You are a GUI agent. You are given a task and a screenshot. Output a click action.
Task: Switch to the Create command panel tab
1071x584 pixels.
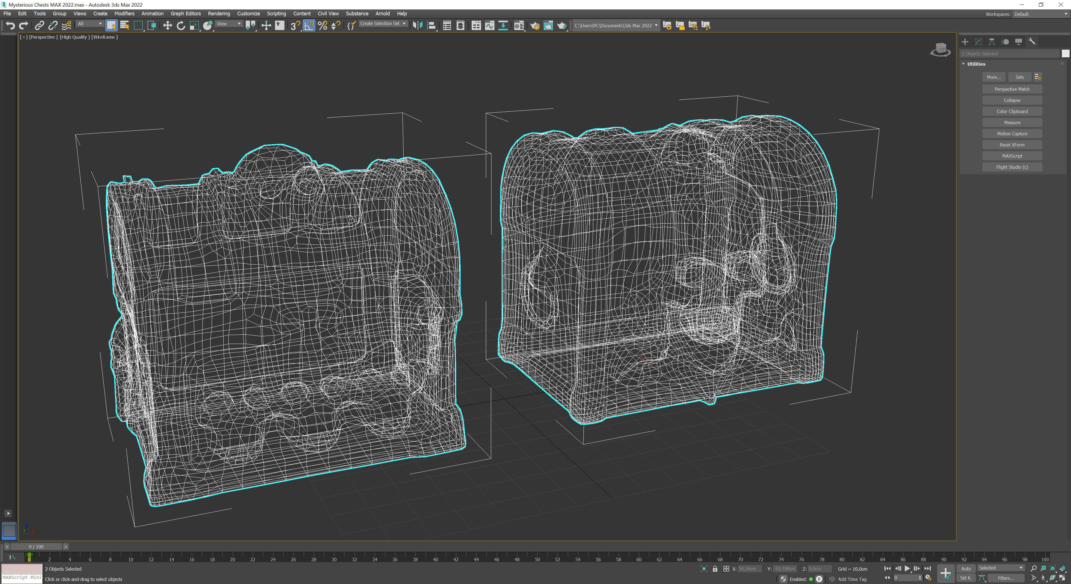(x=965, y=41)
